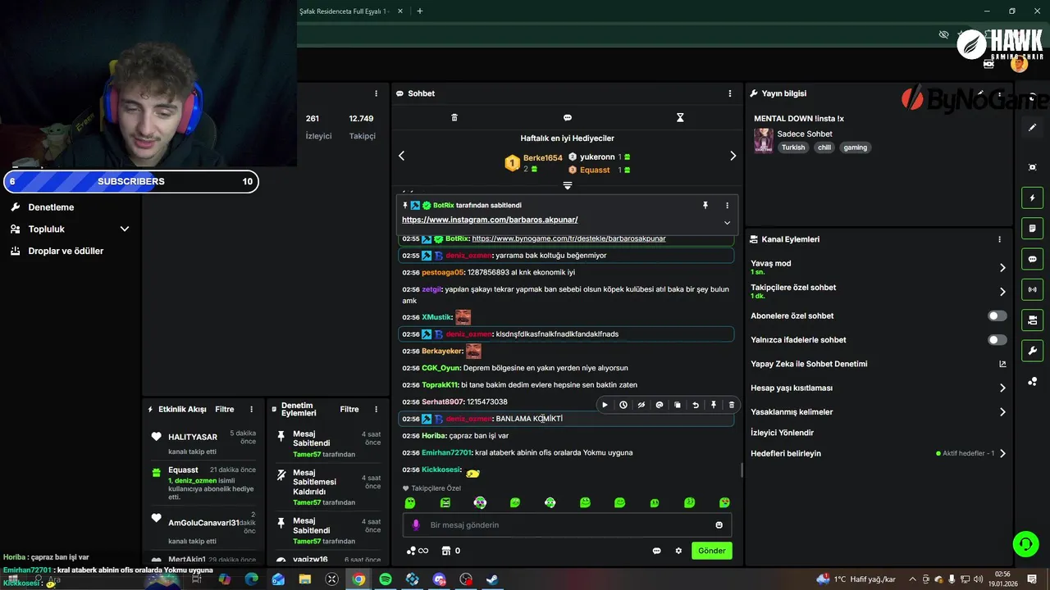Click the play icon in message action bar
This screenshot has width=1050, height=590.
605,405
